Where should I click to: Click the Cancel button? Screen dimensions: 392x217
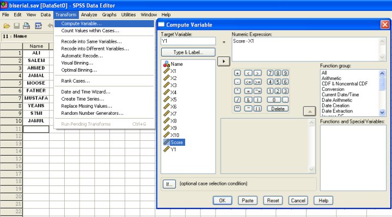tap(298, 201)
